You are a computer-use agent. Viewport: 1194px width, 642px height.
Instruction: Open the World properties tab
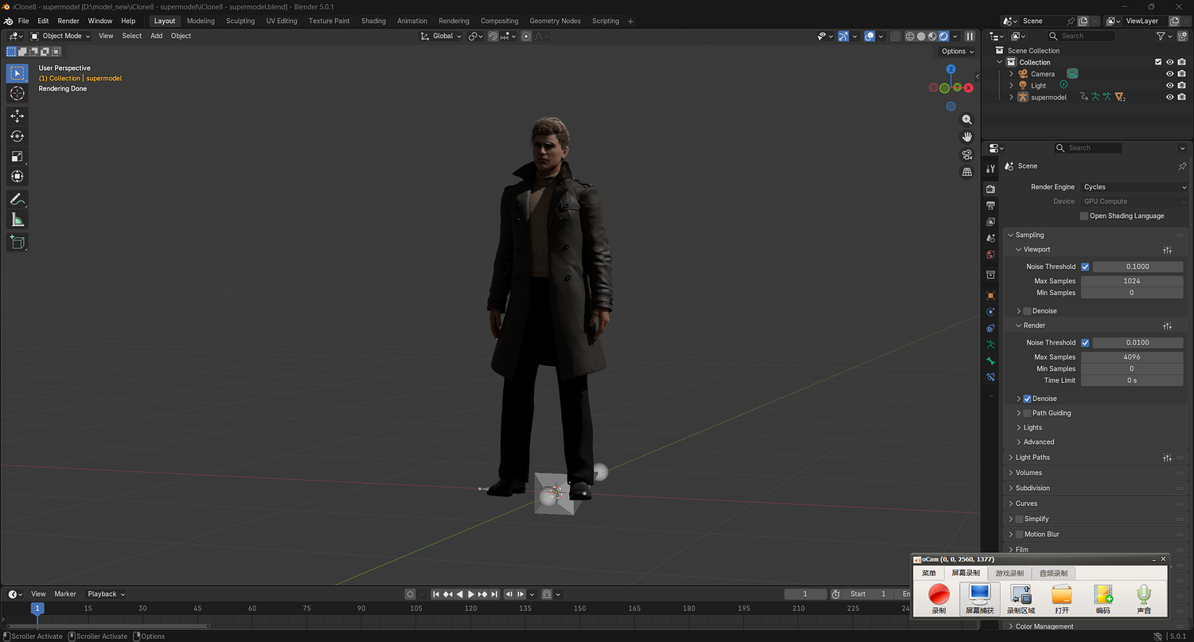tap(991, 255)
